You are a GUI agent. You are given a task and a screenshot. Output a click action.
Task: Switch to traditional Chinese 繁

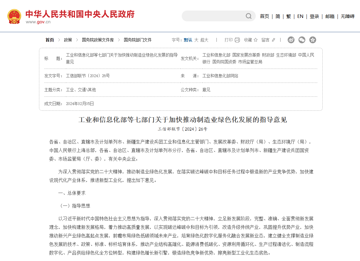coord(289,16)
